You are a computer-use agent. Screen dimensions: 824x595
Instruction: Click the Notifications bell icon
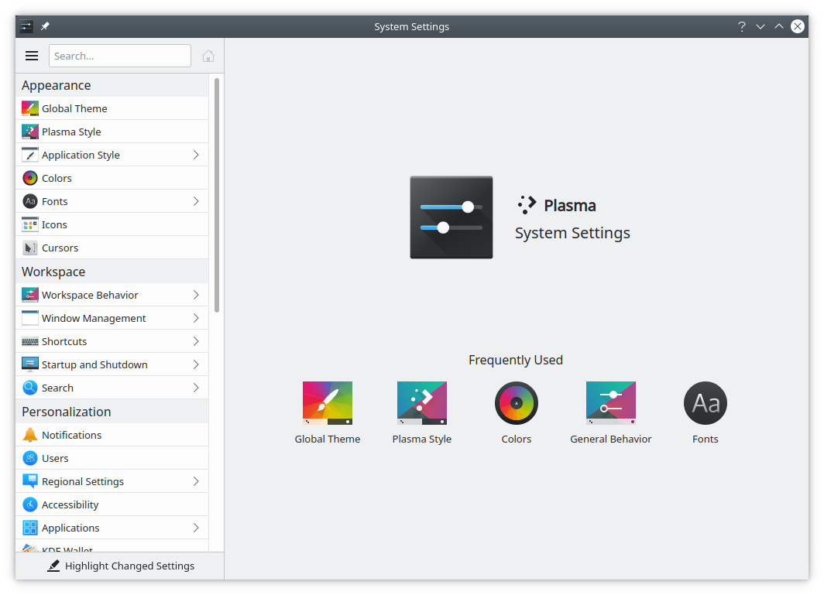pos(30,435)
